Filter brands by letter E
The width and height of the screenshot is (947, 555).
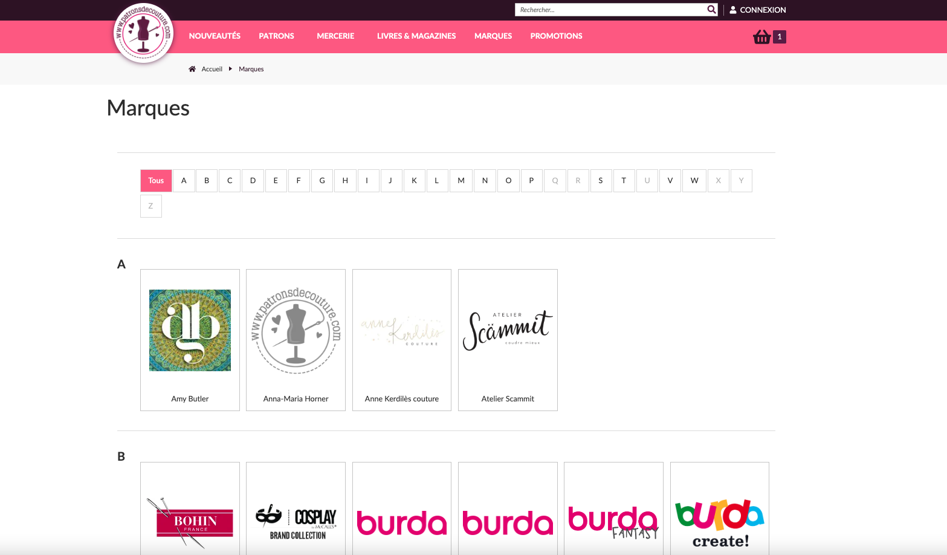coord(276,181)
